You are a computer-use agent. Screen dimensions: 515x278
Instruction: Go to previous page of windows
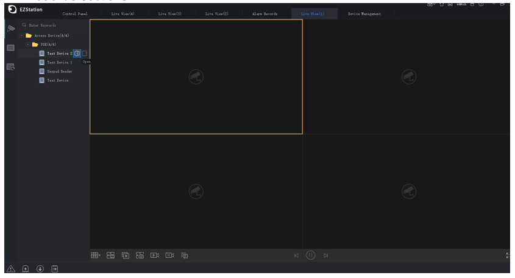297,255
